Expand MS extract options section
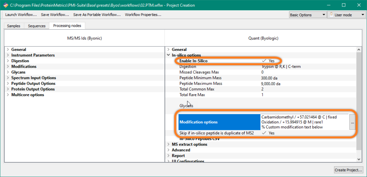Image resolution: width=367 pixels, height=177 pixels. [x=168, y=144]
